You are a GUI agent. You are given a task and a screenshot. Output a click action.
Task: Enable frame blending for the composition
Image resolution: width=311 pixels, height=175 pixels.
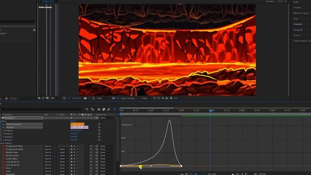click(x=104, y=109)
